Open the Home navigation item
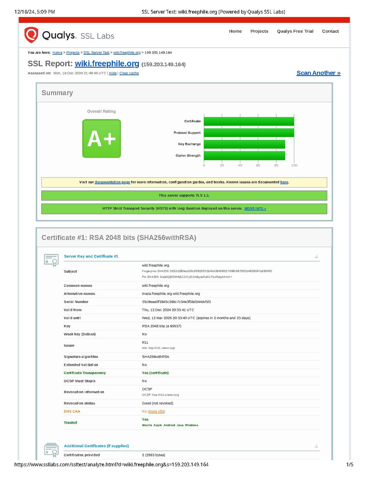 coord(235,31)
